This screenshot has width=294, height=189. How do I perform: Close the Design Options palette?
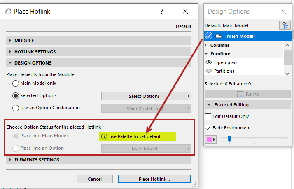click(x=283, y=12)
